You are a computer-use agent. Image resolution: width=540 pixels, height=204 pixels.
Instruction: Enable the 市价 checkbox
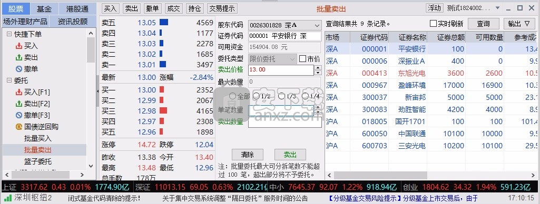(302, 59)
